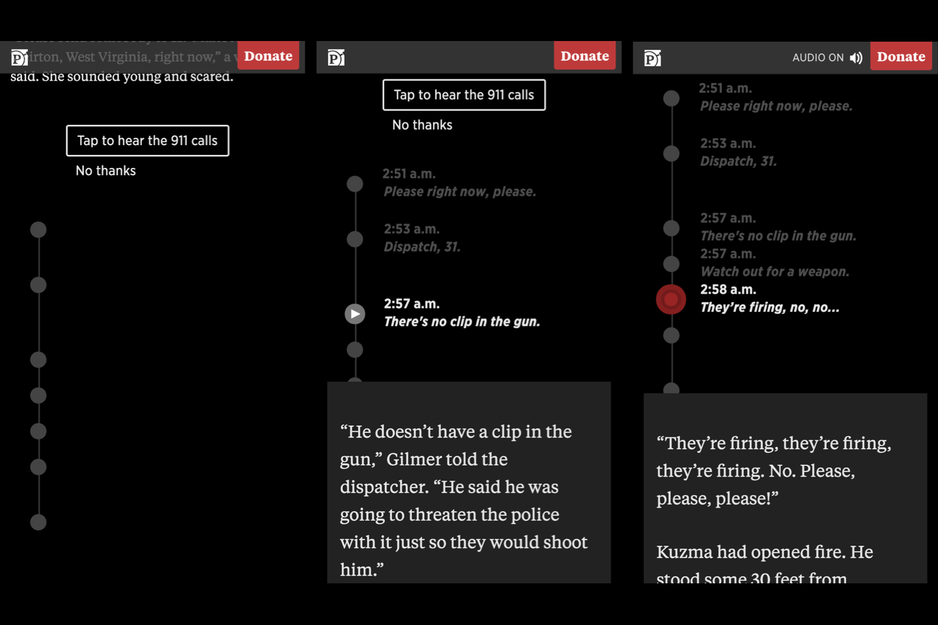The width and height of the screenshot is (938, 625).
Task: Select 2:53 a.m. dot in right screen
Action: click(x=672, y=154)
